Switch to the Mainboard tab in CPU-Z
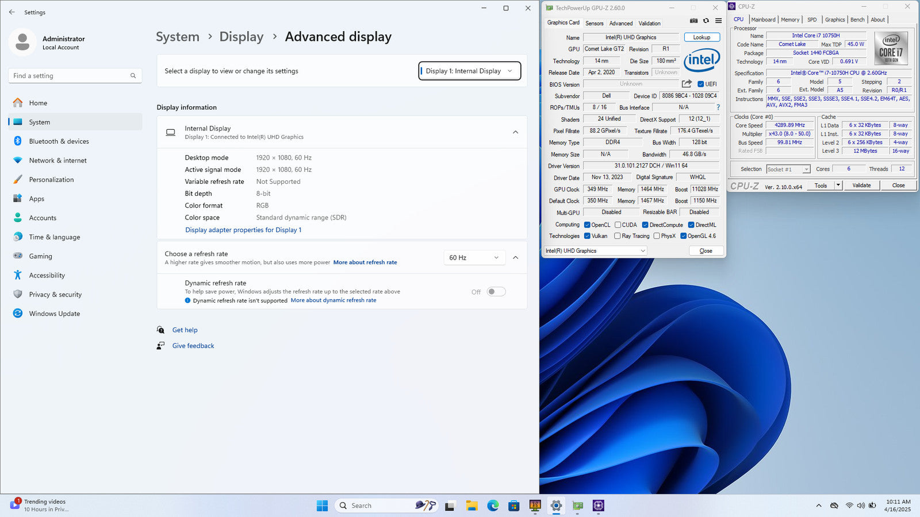 pos(763,20)
